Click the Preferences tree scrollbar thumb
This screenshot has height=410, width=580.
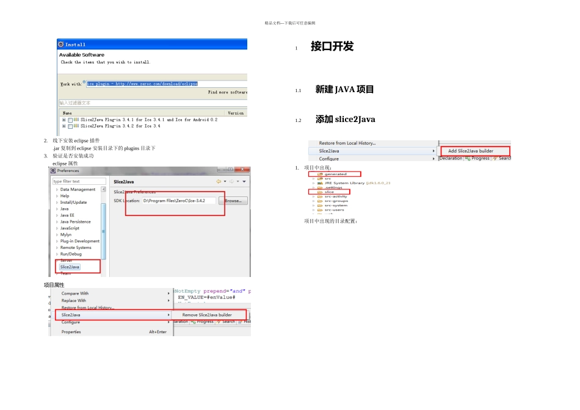click(x=103, y=231)
